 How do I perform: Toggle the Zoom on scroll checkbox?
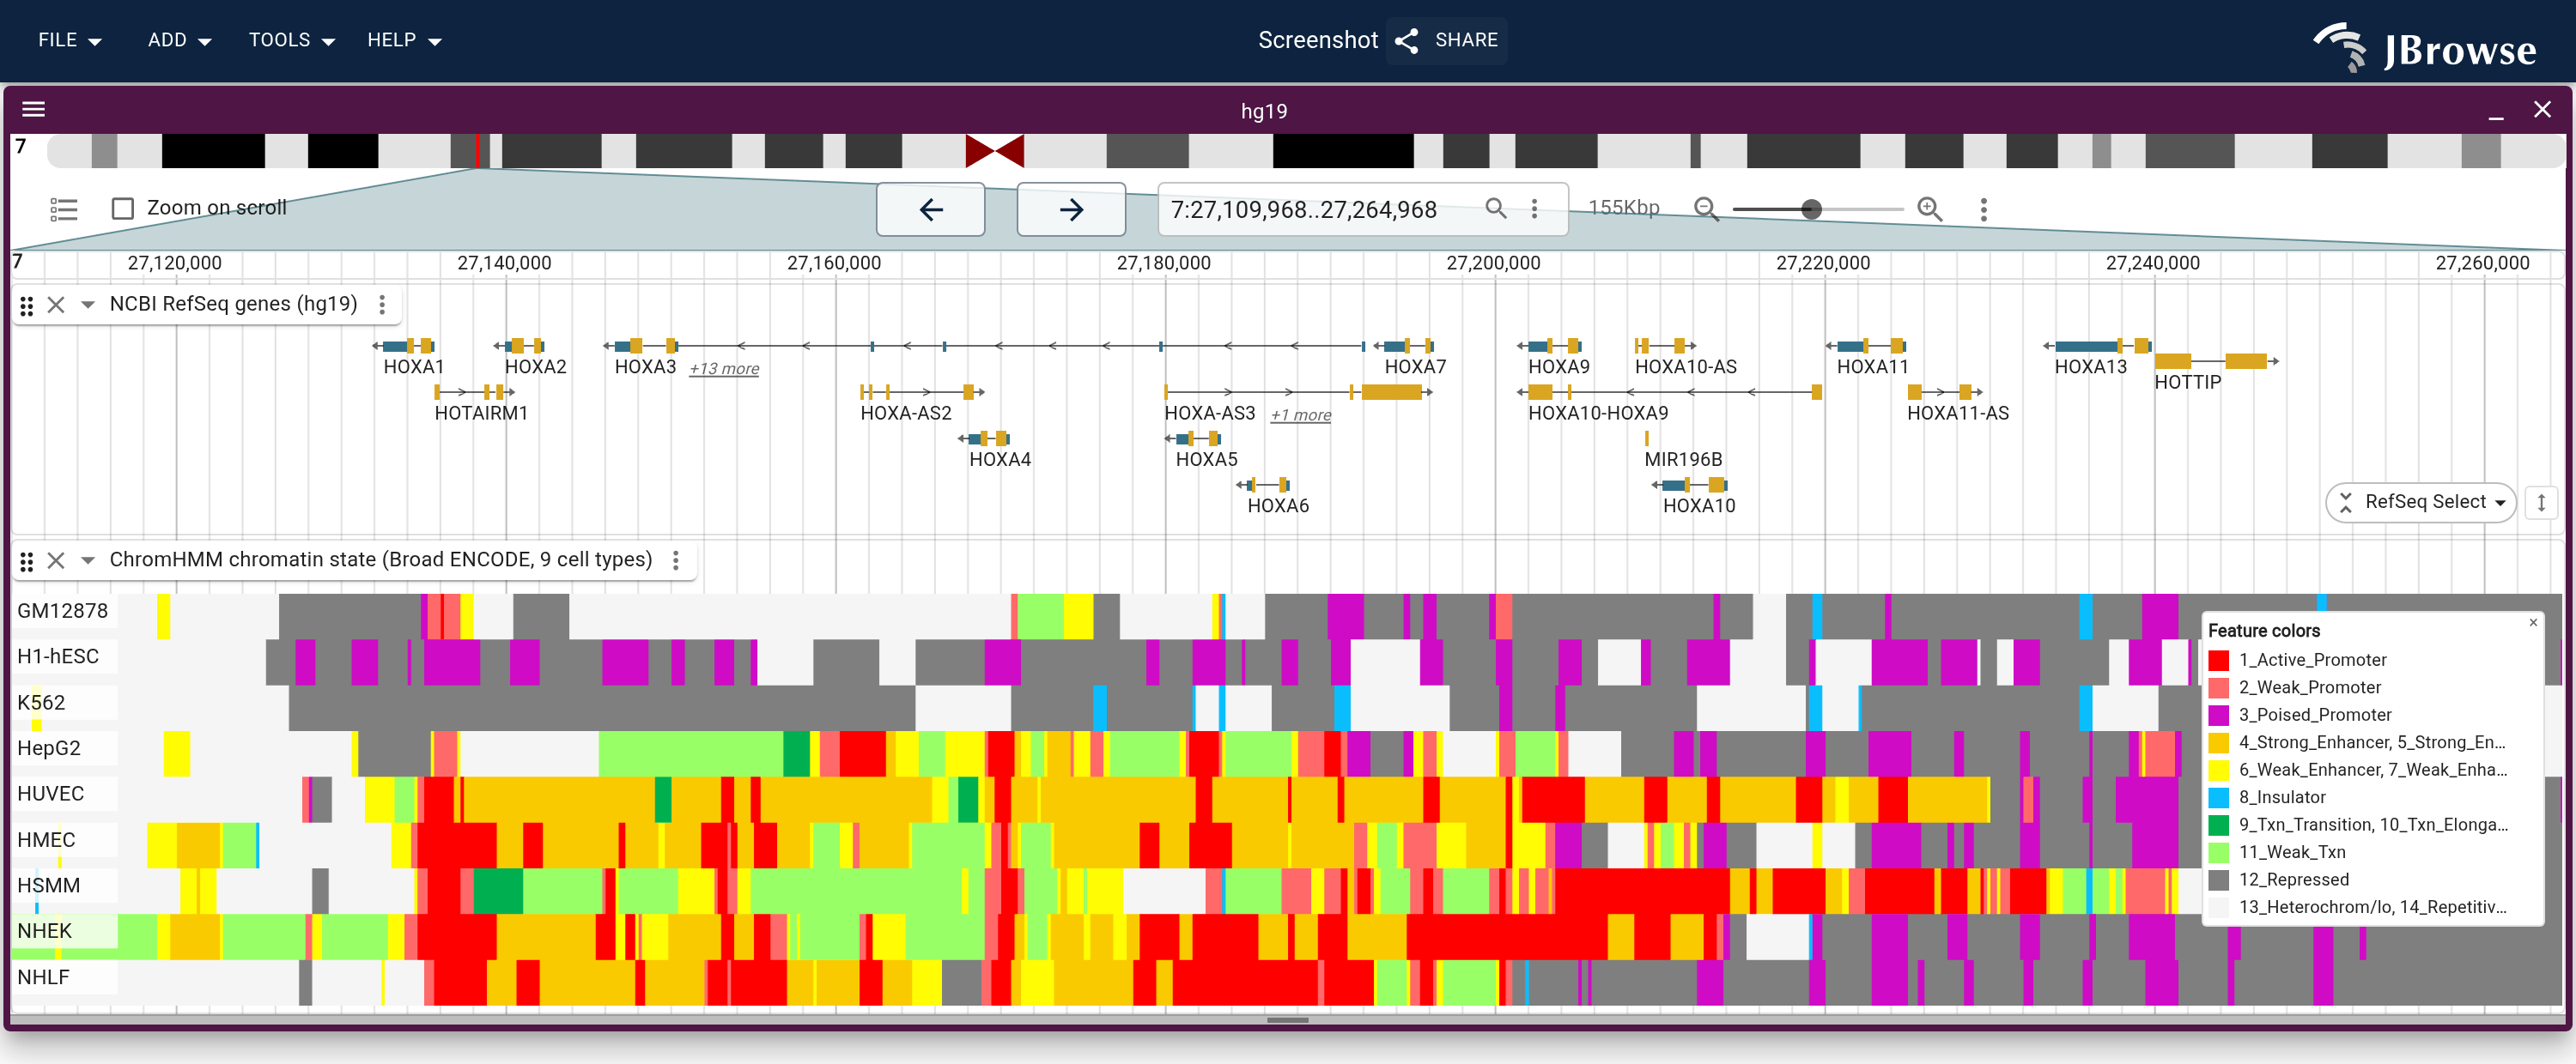point(123,208)
